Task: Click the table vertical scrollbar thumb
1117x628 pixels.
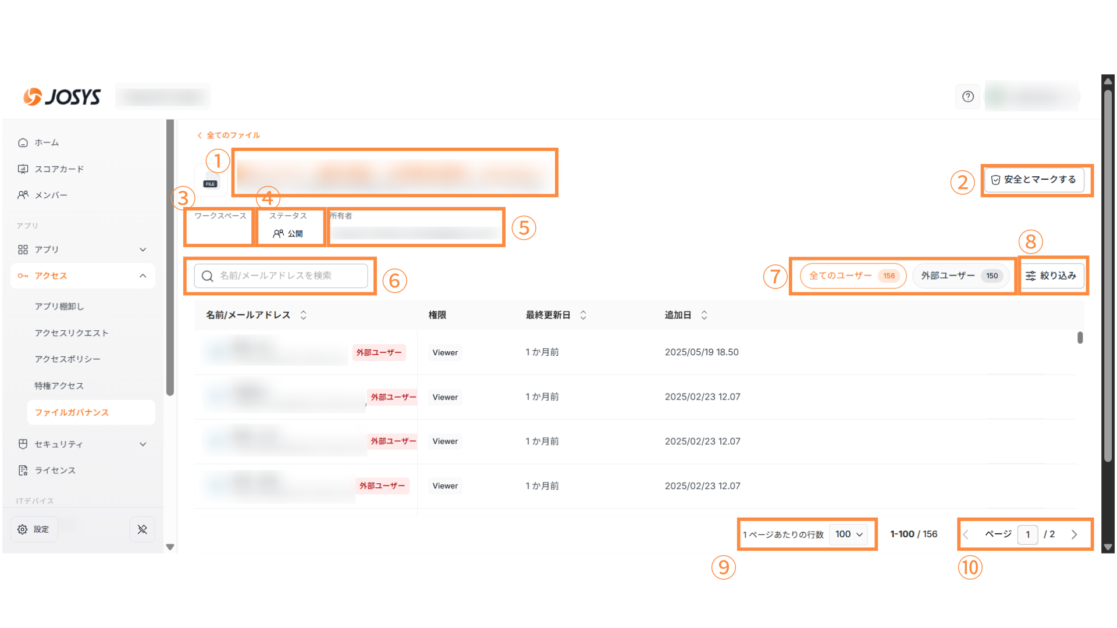Action: click(x=1080, y=338)
